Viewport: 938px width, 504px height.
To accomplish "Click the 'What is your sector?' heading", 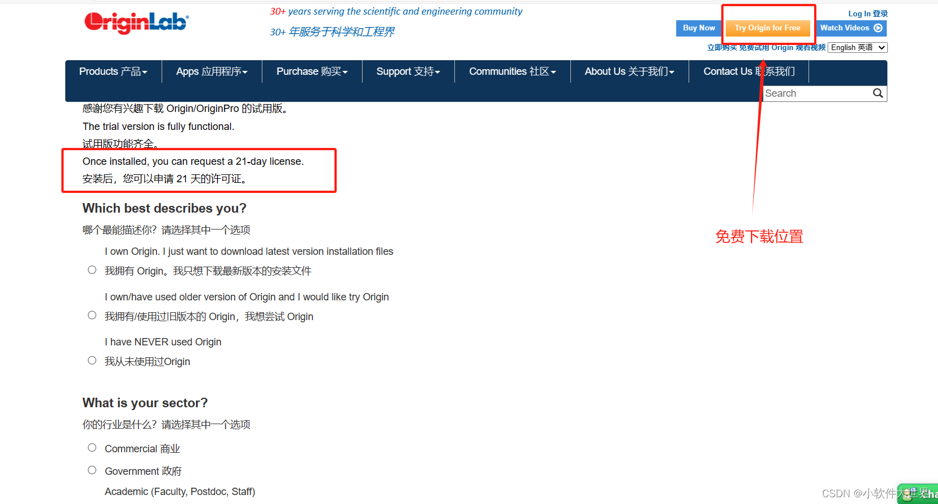I will [x=145, y=403].
